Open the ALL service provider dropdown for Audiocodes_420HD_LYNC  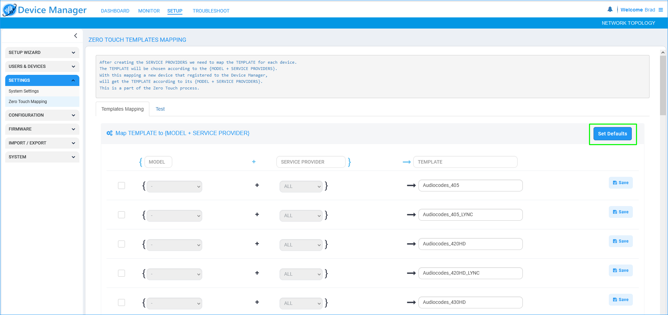point(301,274)
